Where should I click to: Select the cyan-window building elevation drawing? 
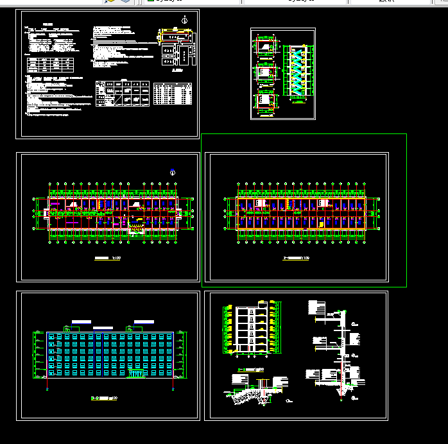[x=110, y=354]
